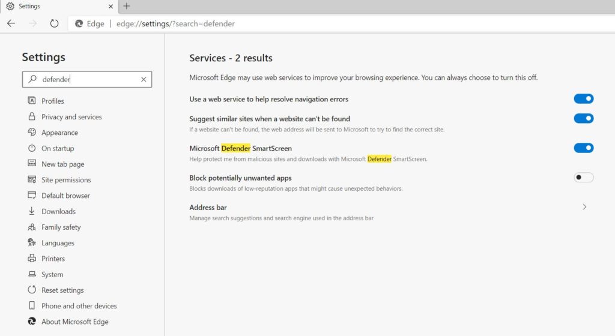Screen dimensions: 615x336
Task: Click the 'Settings' sidebar heading
Action: pyautogui.click(x=43, y=57)
